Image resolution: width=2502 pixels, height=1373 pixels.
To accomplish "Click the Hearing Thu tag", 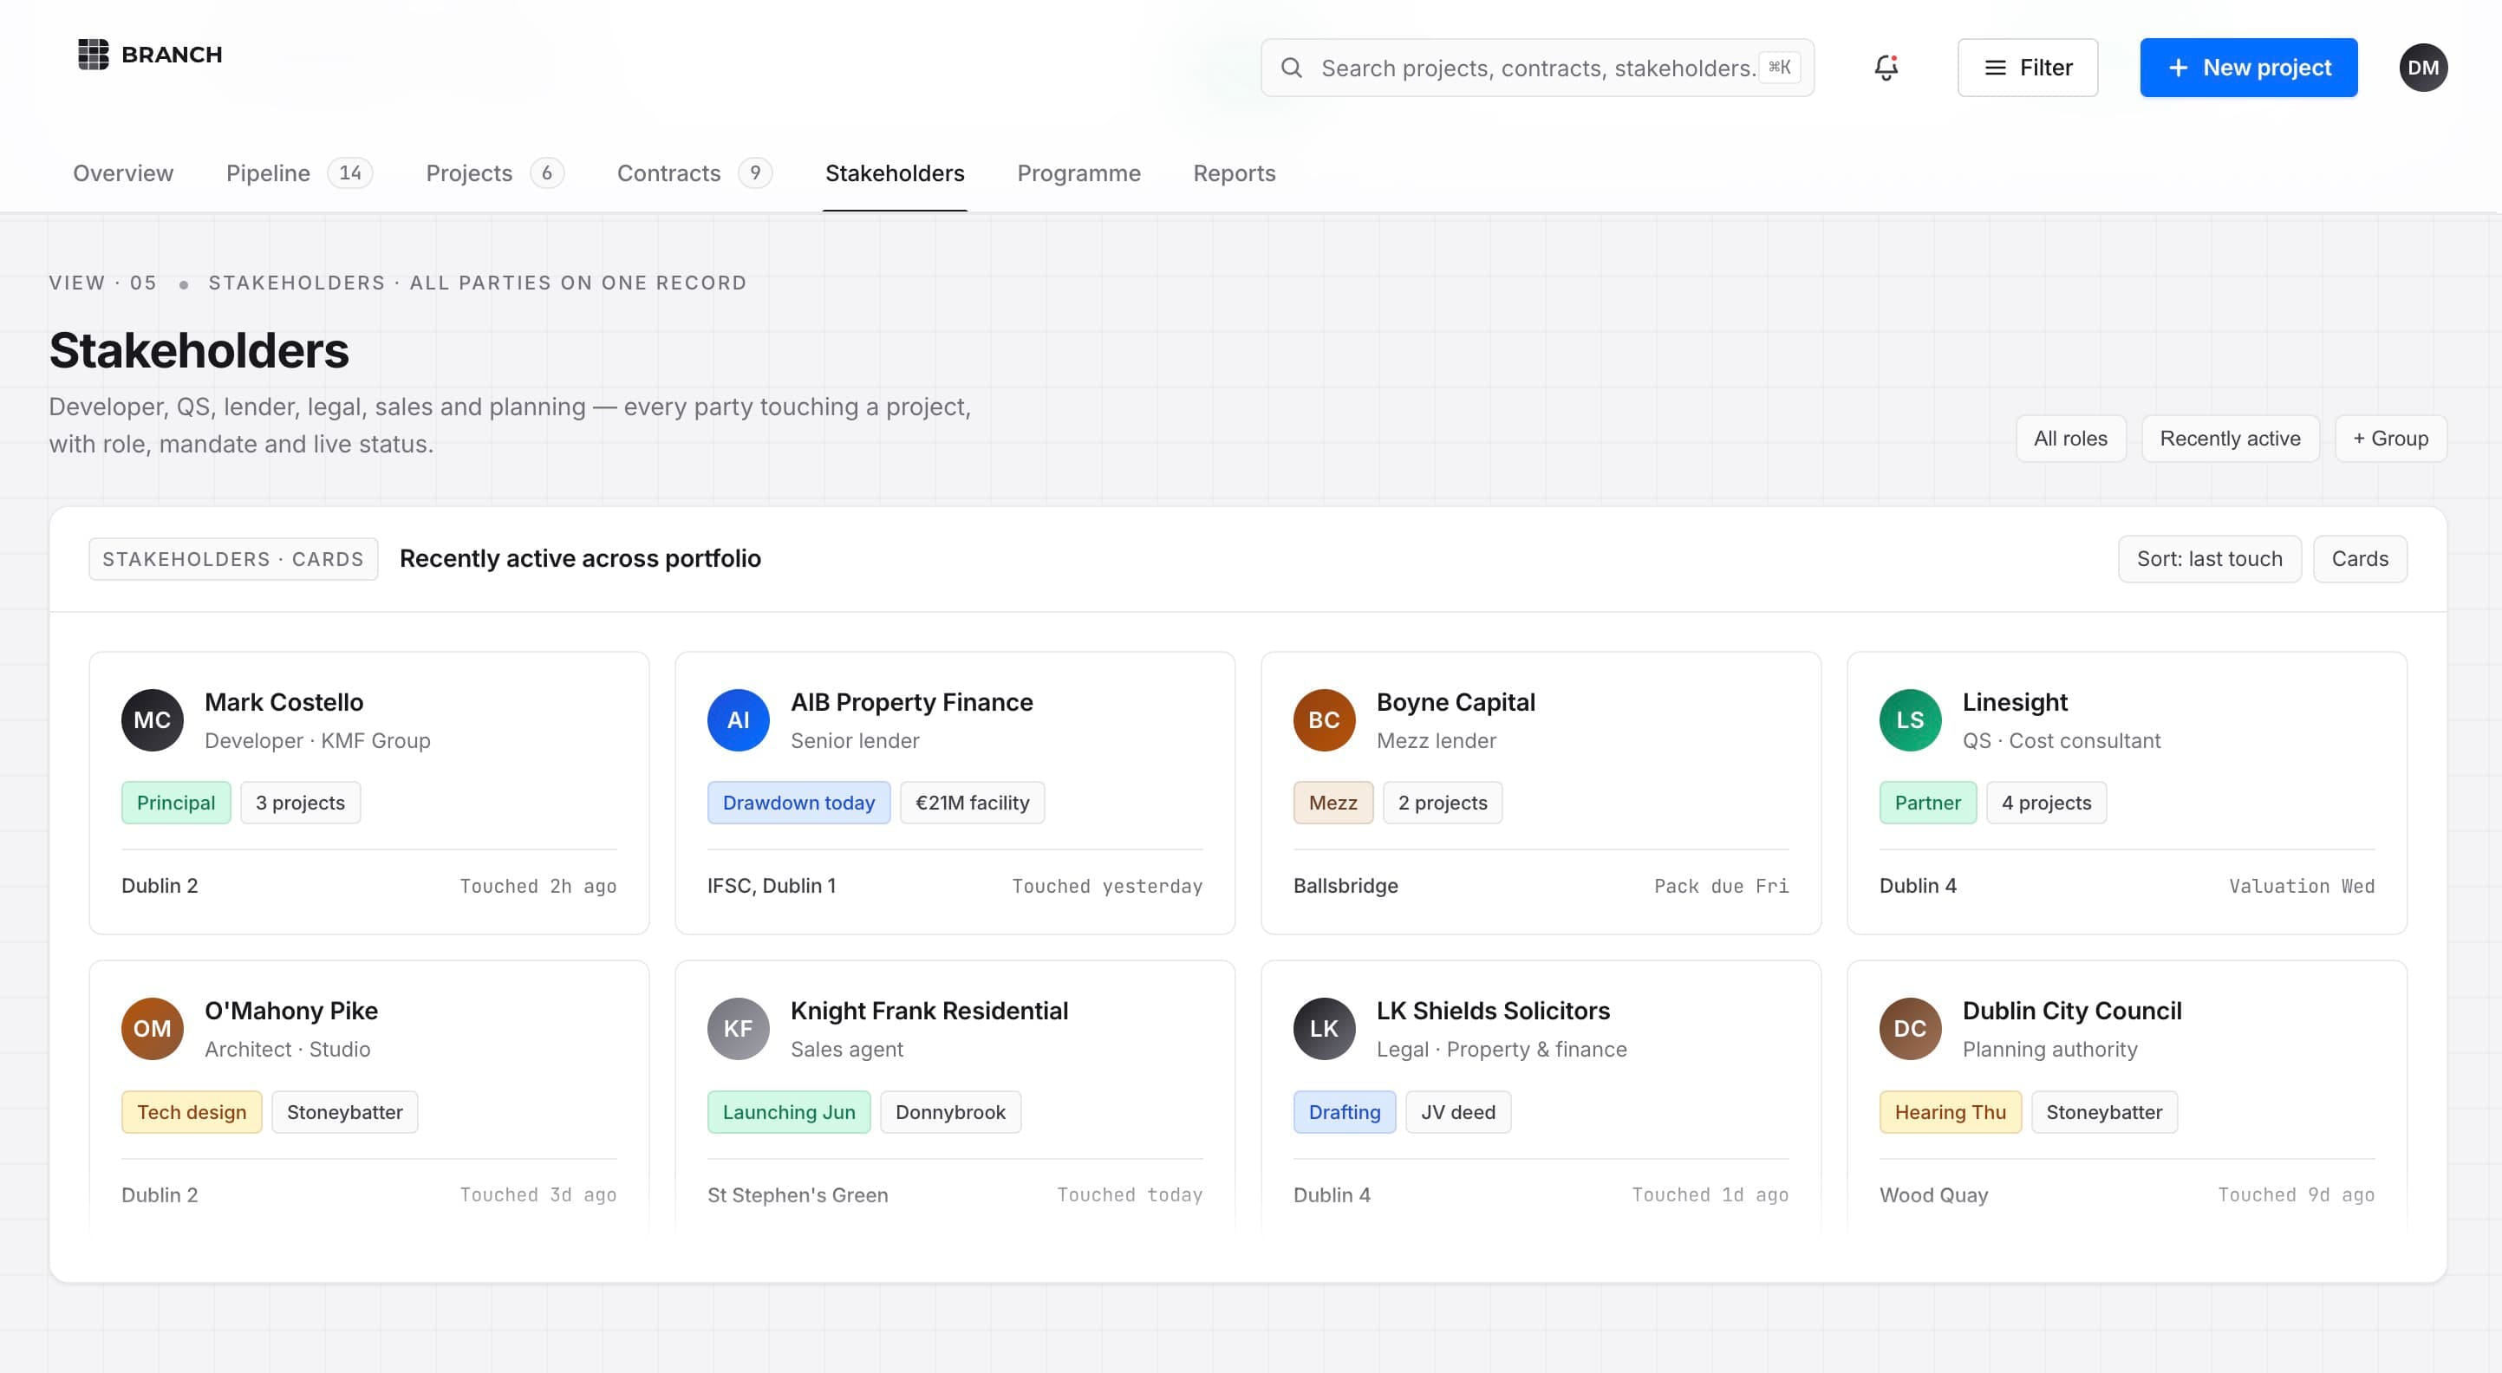I will pos(1950,1112).
